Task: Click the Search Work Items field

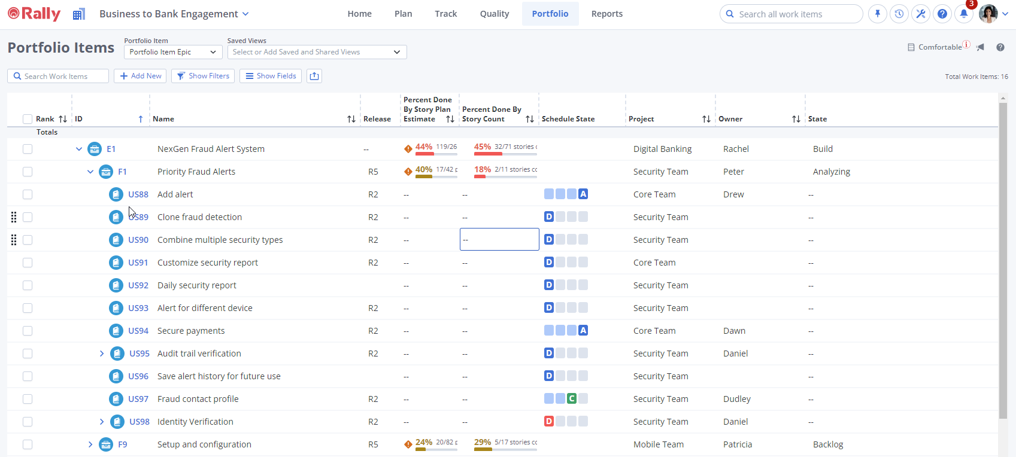Action: click(58, 76)
